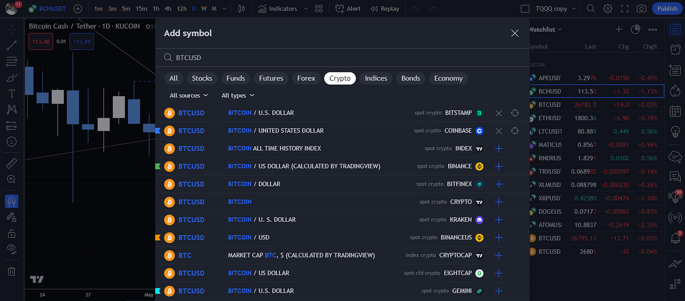Toggle hide all drawings eye icon

coord(12,249)
